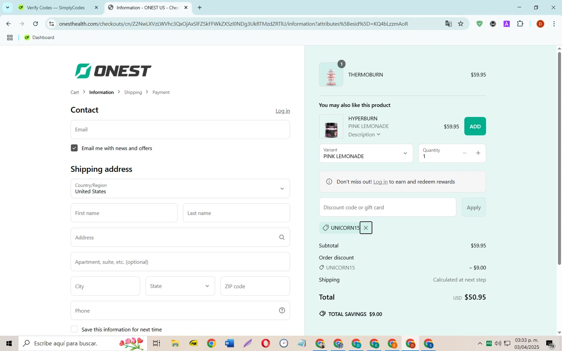Select the Payment breadcrumb step
Viewport: 562px width, 351px height.
click(161, 92)
